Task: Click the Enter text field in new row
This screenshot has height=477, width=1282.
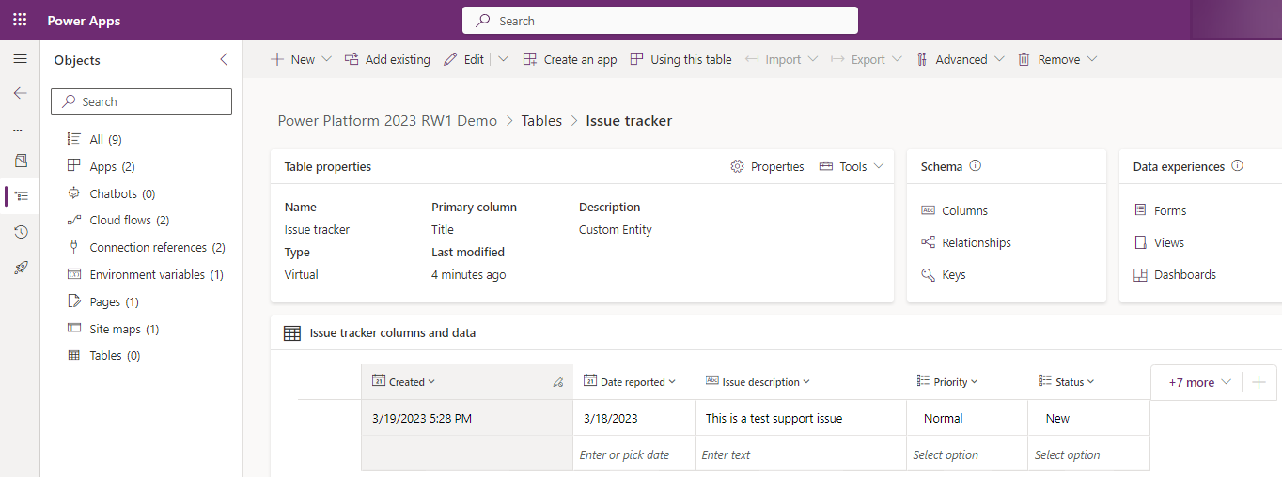Action: click(800, 454)
